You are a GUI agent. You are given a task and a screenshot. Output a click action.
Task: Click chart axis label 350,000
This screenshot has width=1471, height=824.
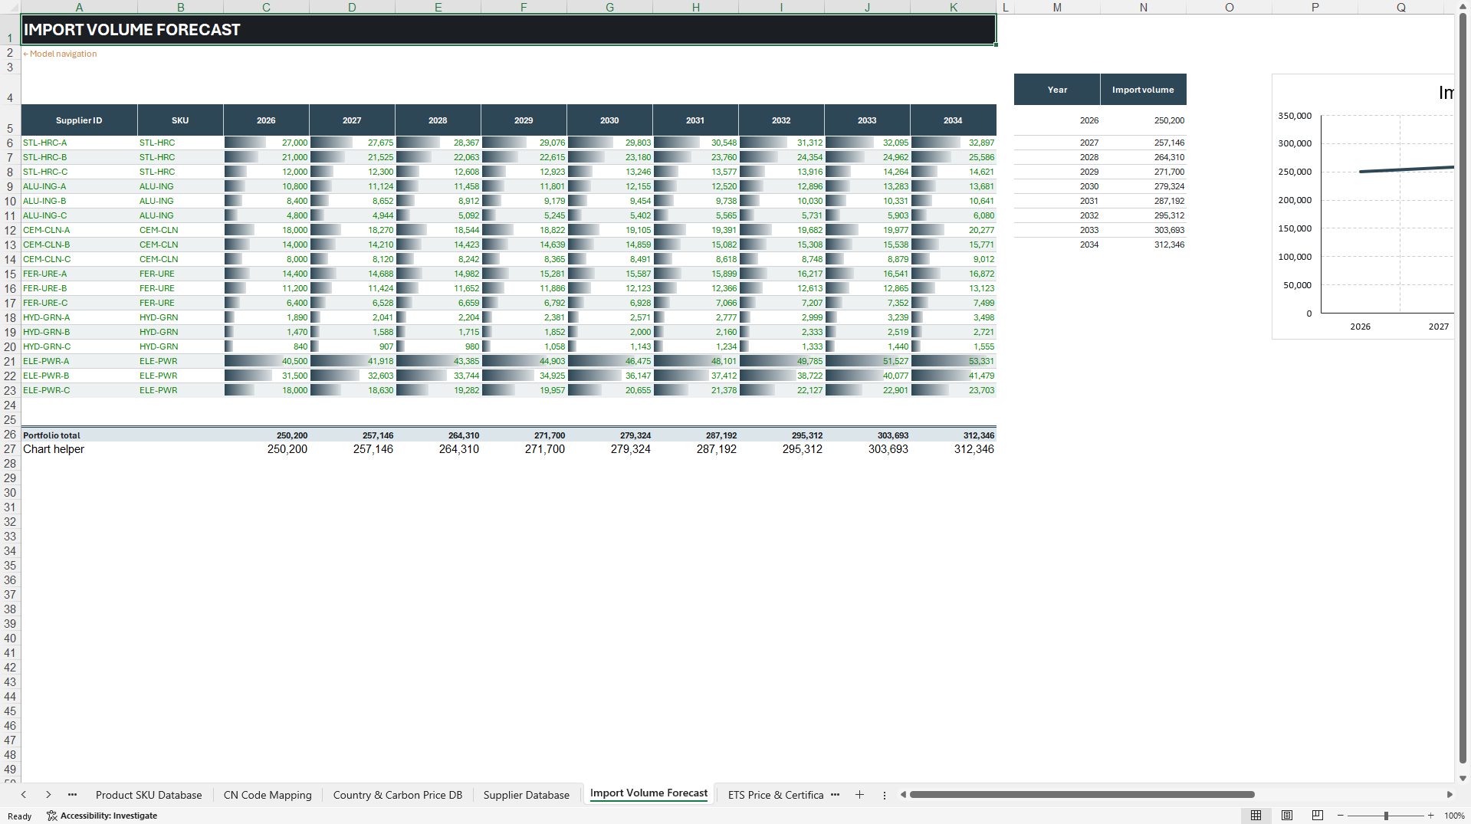tap(1295, 116)
